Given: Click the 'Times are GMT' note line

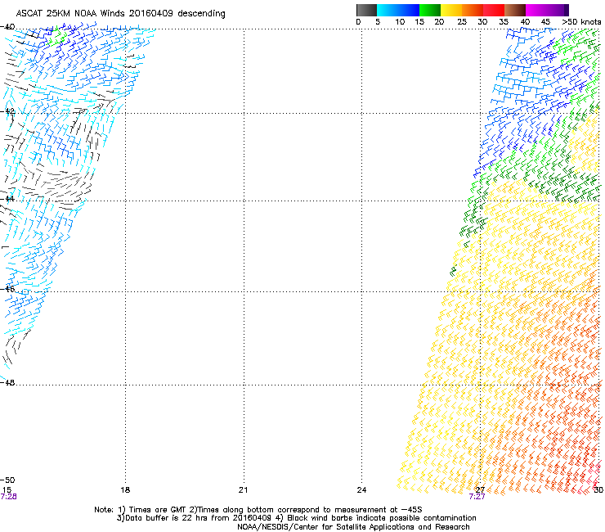Looking at the screenshot, I should tap(258, 510).
